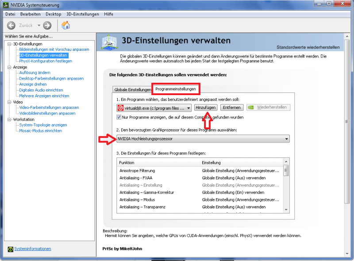This screenshot has height=261, width=354.
Task: Select the 'Antialiasing - FXAA' row
Action: [x=200, y=178]
